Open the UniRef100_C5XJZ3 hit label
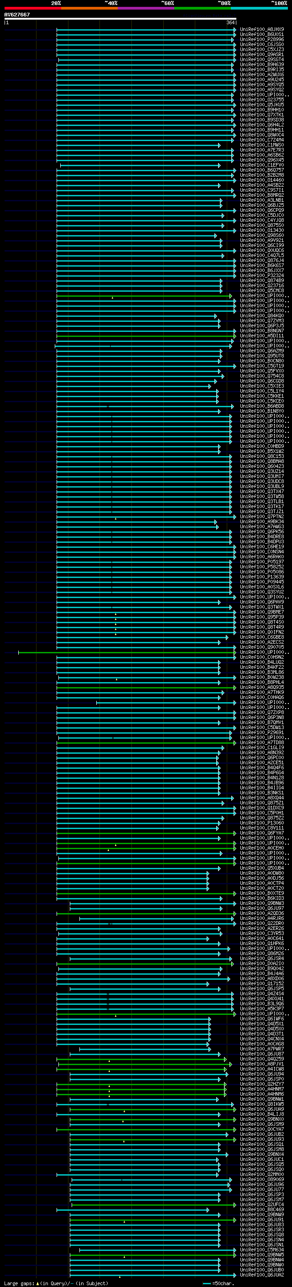Screen dimensions: 292x1287 click(262, 49)
